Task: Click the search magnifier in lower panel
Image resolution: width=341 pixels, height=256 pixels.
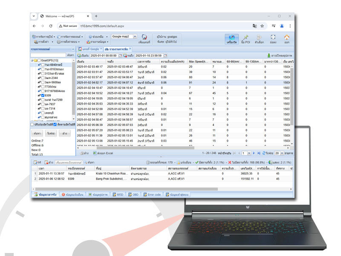Action: pos(86,163)
